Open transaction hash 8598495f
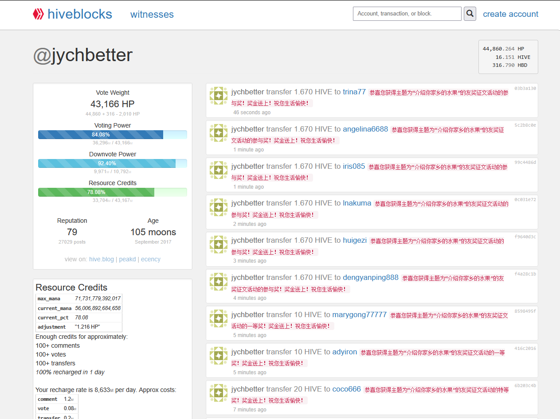 tap(525, 311)
